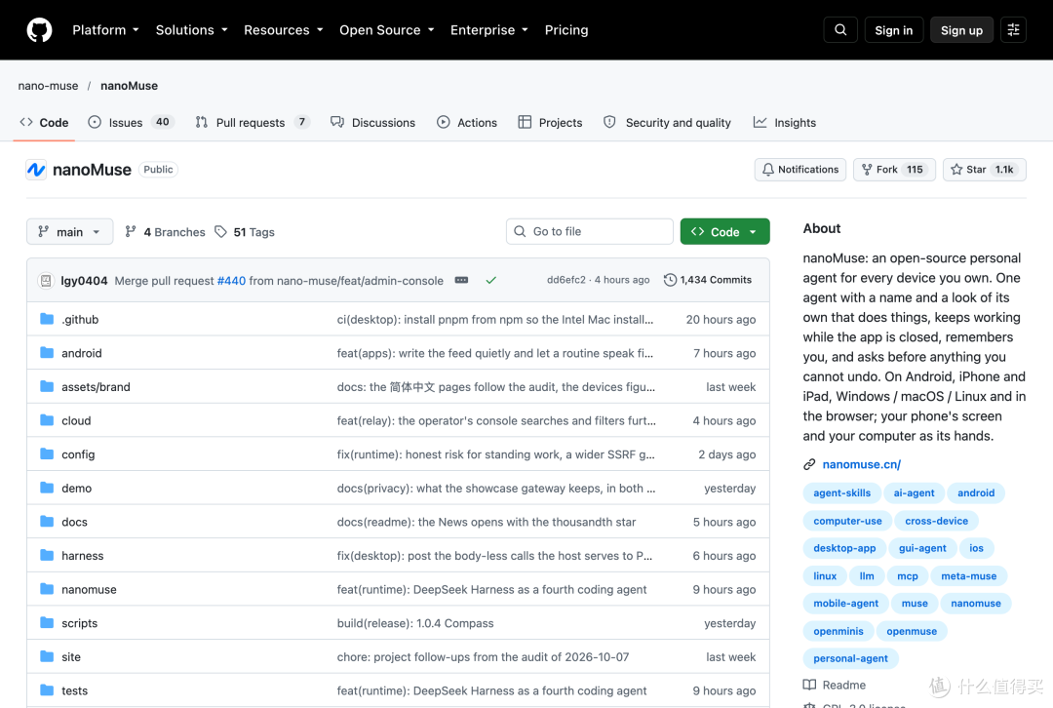Open the green Code dropdown button
This screenshot has width=1053, height=708.
click(724, 232)
